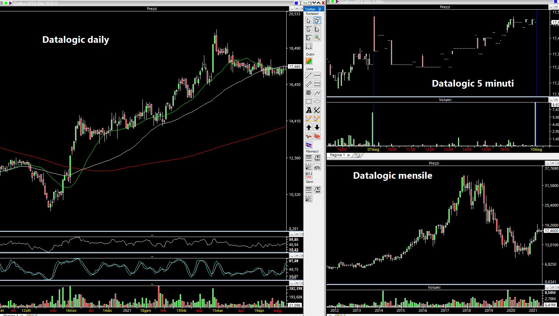This screenshot has width=559, height=316.
Task: Click the Prezzi header of the 5 minute chart
Action: click(445, 7)
